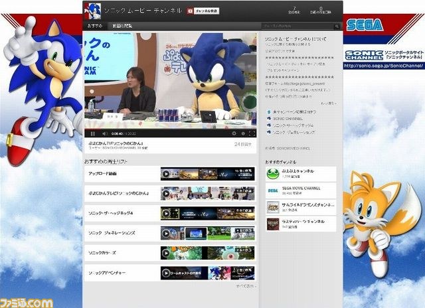Play the アップロード動画 playlist
Viewport: 425px width, 308px height.
click(x=166, y=174)
